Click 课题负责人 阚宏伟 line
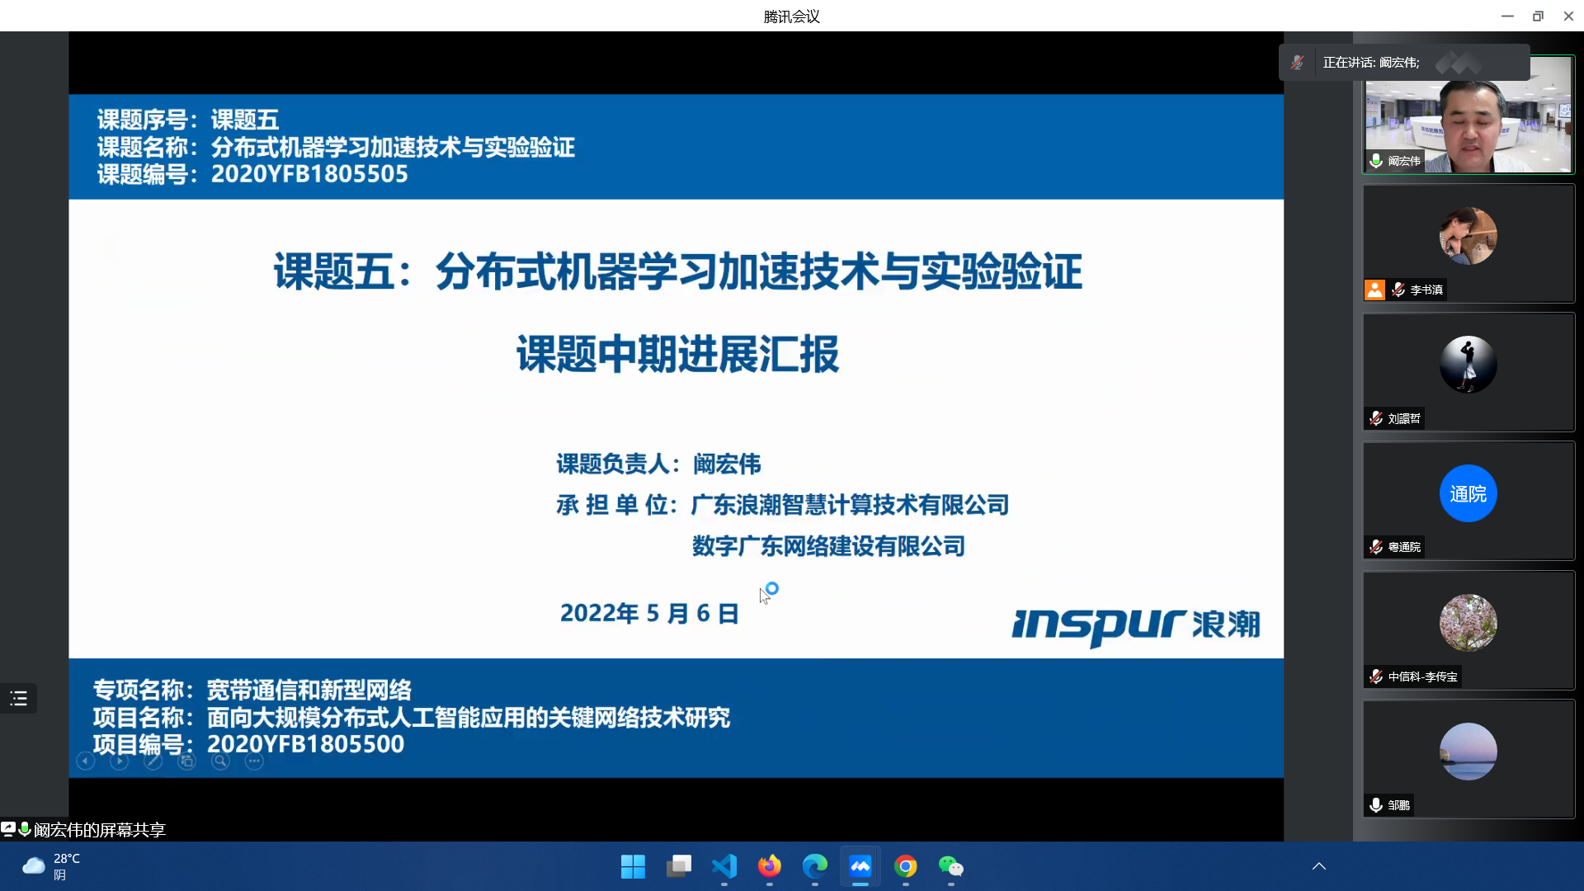The image size is (1584, 891). coord(658,464)
